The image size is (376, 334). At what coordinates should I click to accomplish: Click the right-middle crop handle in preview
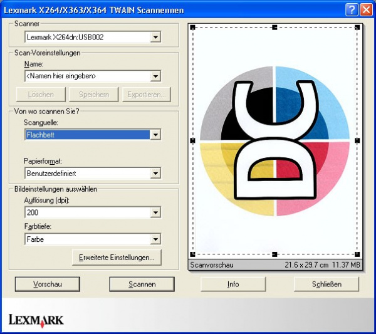357,140
